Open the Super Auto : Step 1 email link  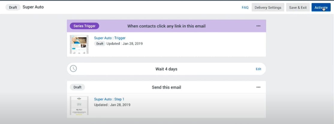point(109,99)
